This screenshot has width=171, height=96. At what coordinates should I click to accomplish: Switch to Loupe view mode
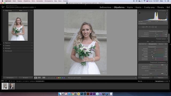click(x=36, y=78)
